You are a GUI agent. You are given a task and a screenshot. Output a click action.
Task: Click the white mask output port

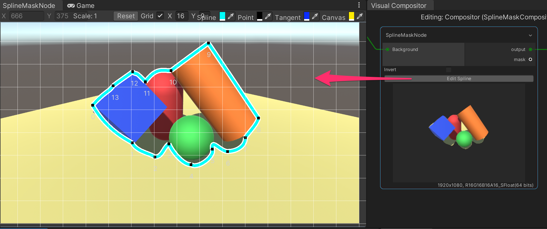(x=530, y=59)
